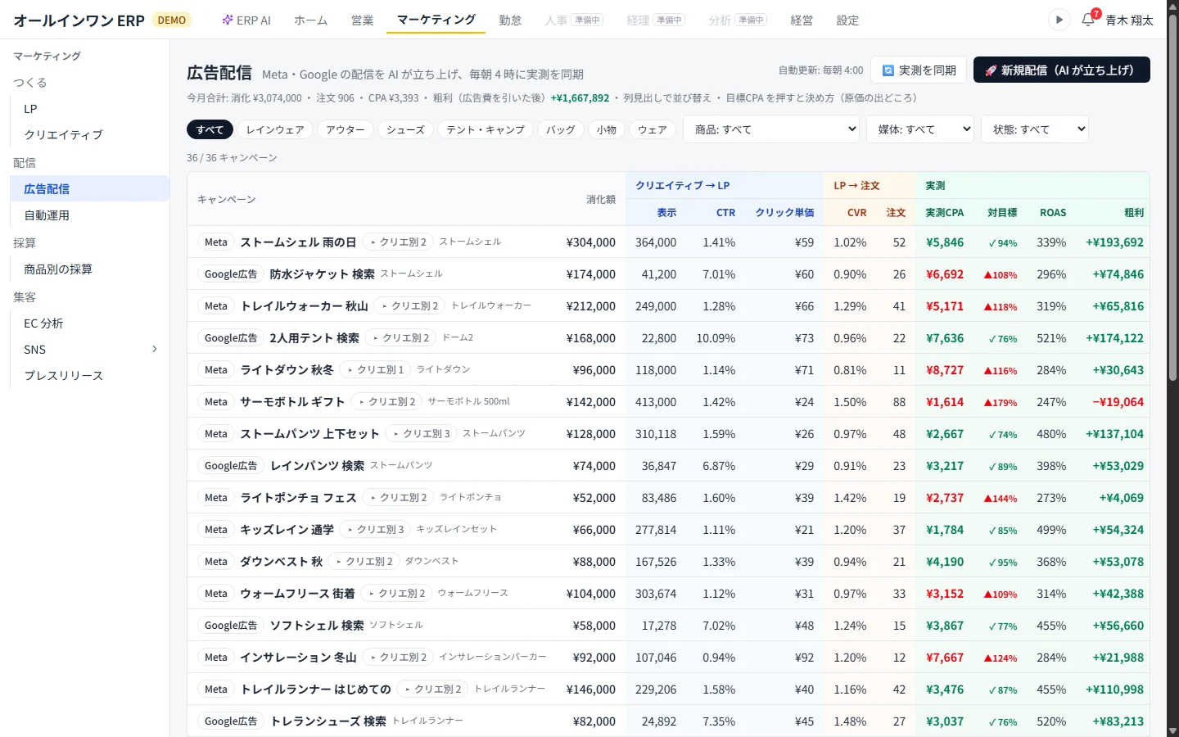Start 新規配信 (AI が立ち上げ)
Viewport: 1179px width, 737px height.
coord(1061,70)
